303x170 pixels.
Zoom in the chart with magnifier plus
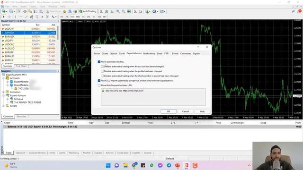[118, 11]
